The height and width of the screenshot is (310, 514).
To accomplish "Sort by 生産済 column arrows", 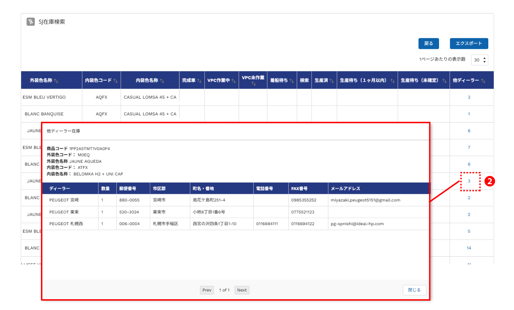I will [x=332, y=81].
